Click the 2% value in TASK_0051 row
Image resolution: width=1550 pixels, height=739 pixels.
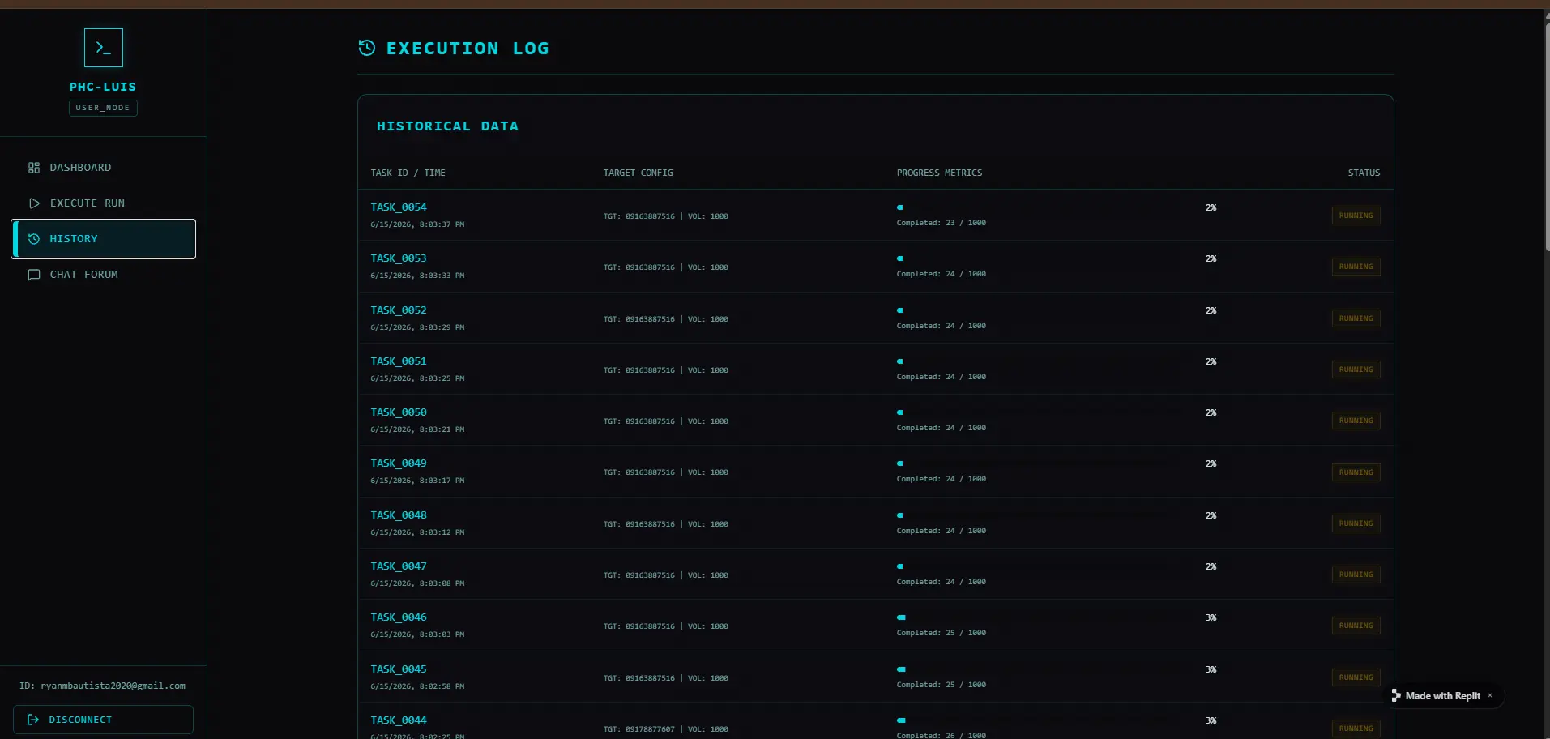(1211, 361)
